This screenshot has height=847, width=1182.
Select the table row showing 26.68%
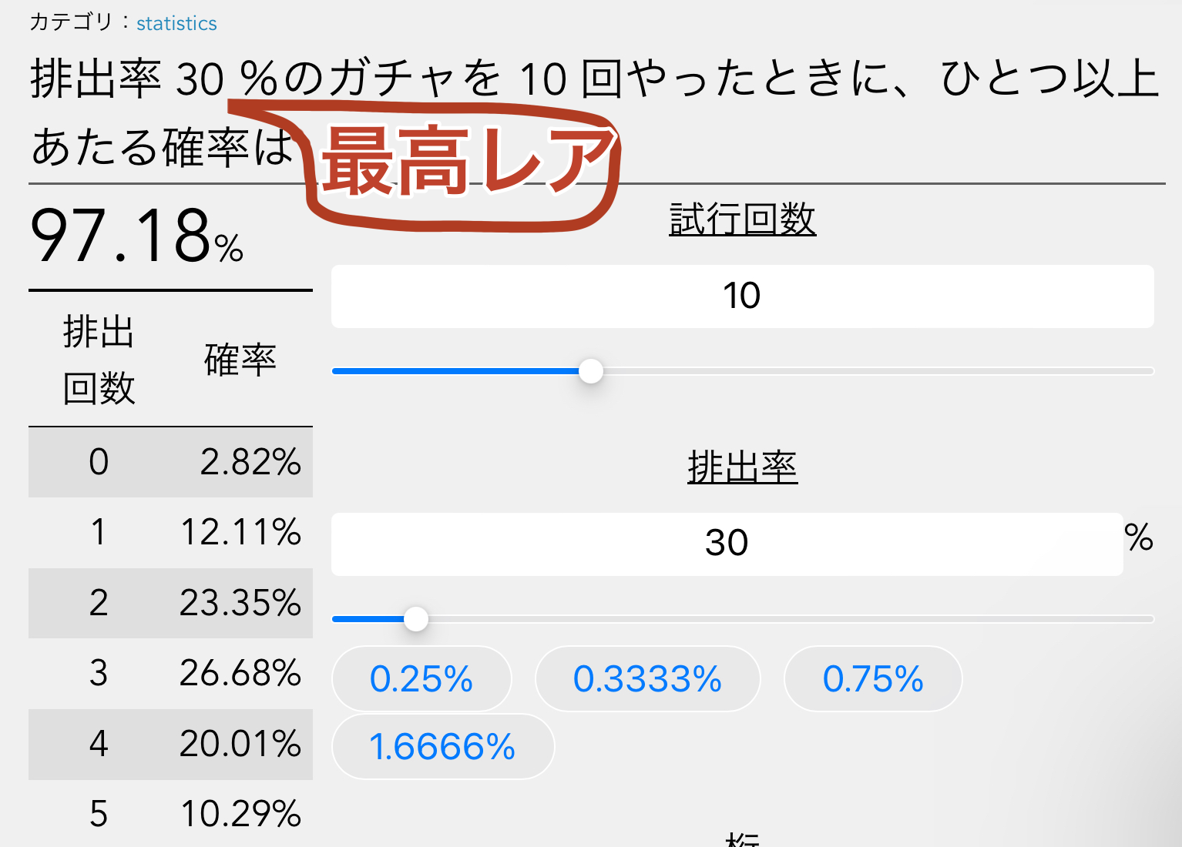pyautogui.click(x=170, y=674)
